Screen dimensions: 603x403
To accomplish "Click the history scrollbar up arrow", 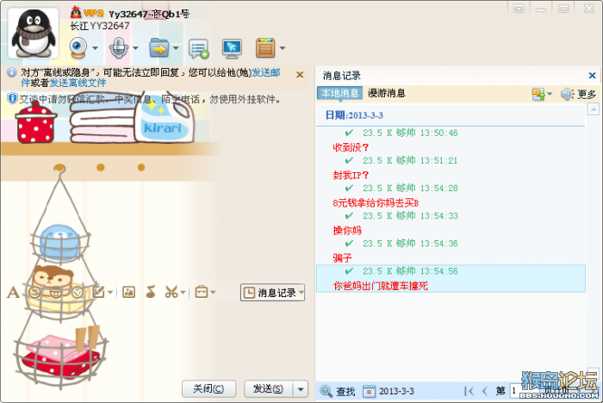I will point(594,109).
